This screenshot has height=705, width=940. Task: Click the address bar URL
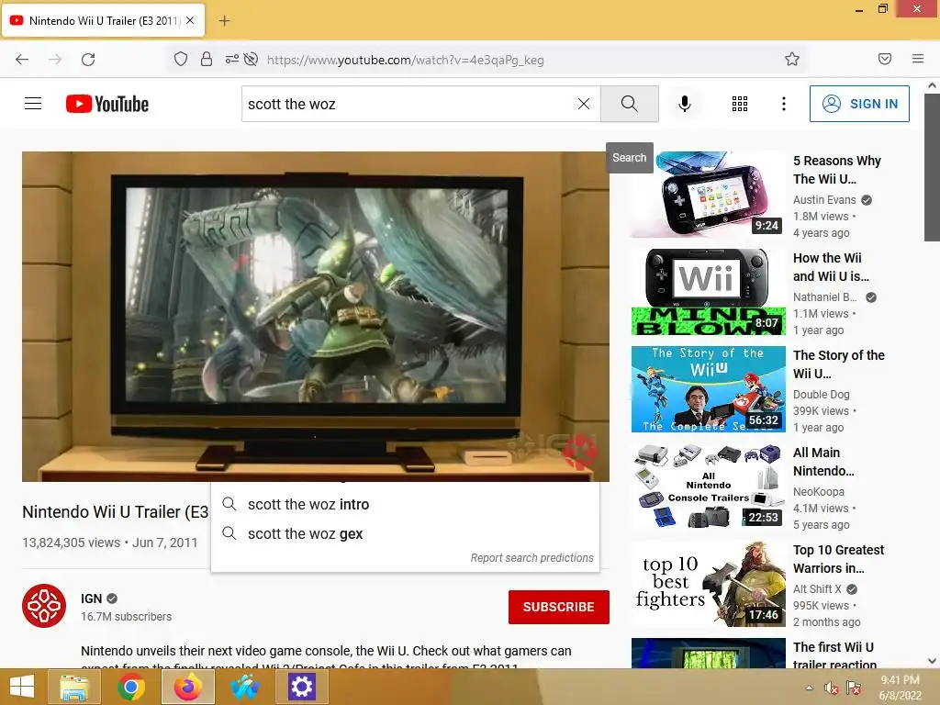pos(405,60)
